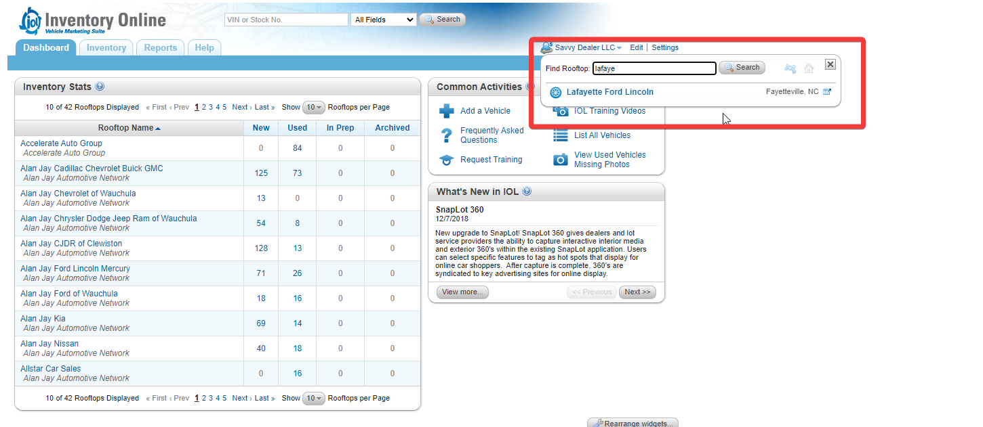Change top Rooftops per Page dropdown
The height and width of the screenshot is (427, 983).
pos(313,107)
